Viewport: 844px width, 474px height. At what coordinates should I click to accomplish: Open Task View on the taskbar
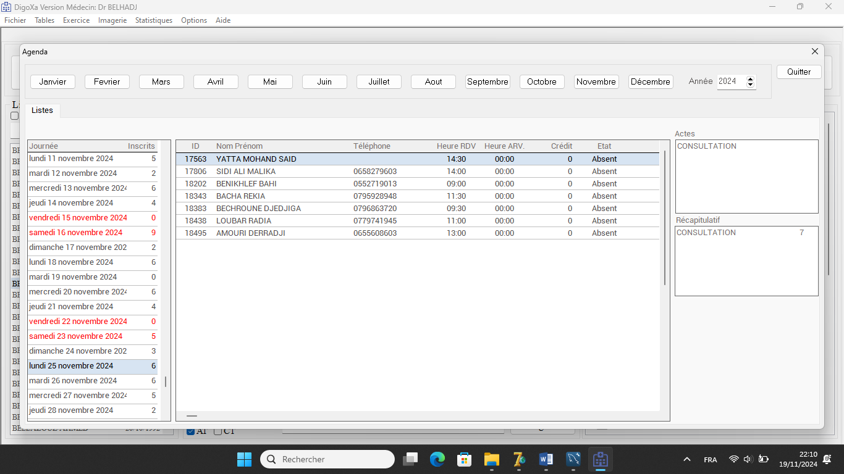pos(410,459)
